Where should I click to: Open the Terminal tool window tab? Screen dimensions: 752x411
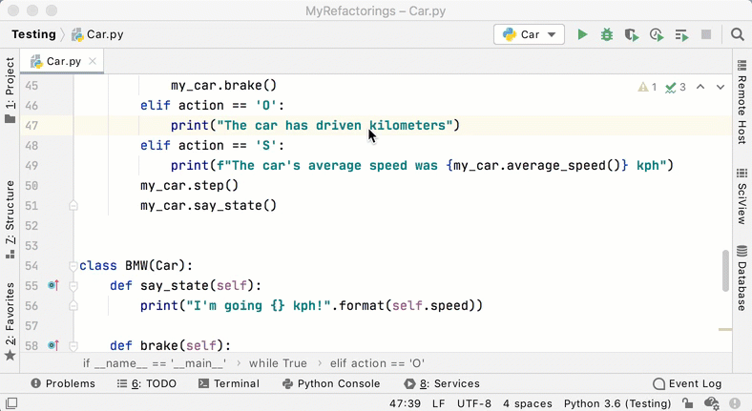pos(228,383)
